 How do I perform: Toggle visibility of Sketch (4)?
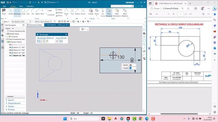pyautogui.click(x=10, y=53)
